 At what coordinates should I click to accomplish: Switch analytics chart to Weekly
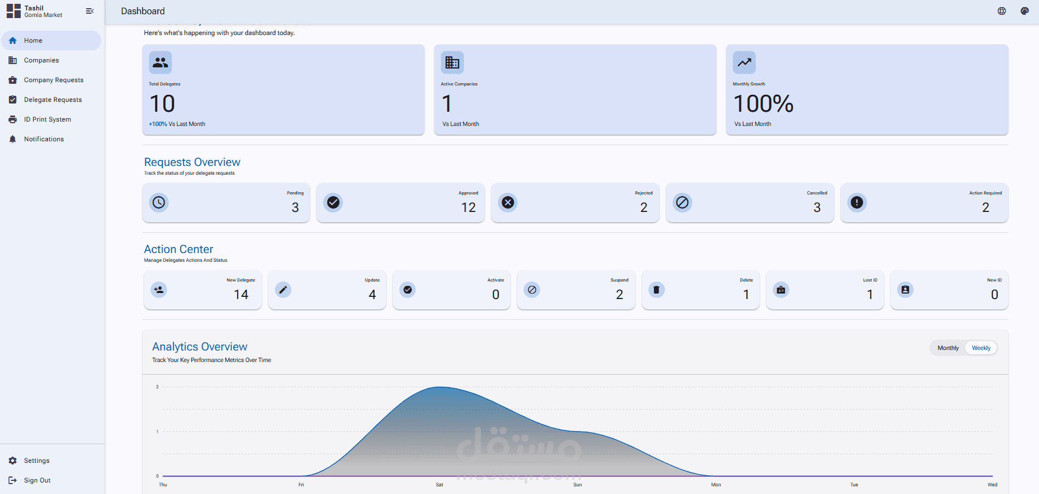[981, 348]
